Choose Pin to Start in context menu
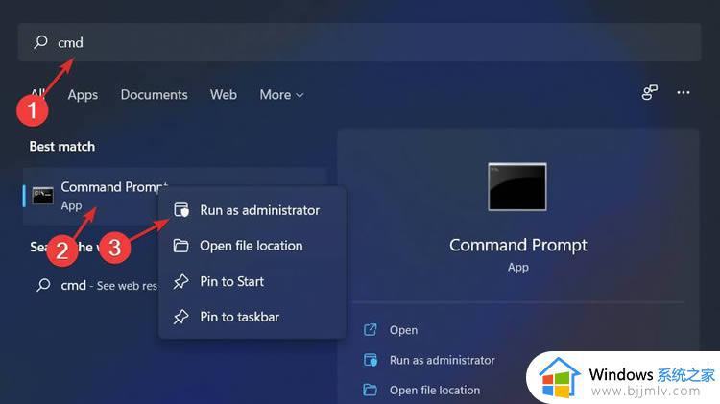 click(x=252, y=281)
